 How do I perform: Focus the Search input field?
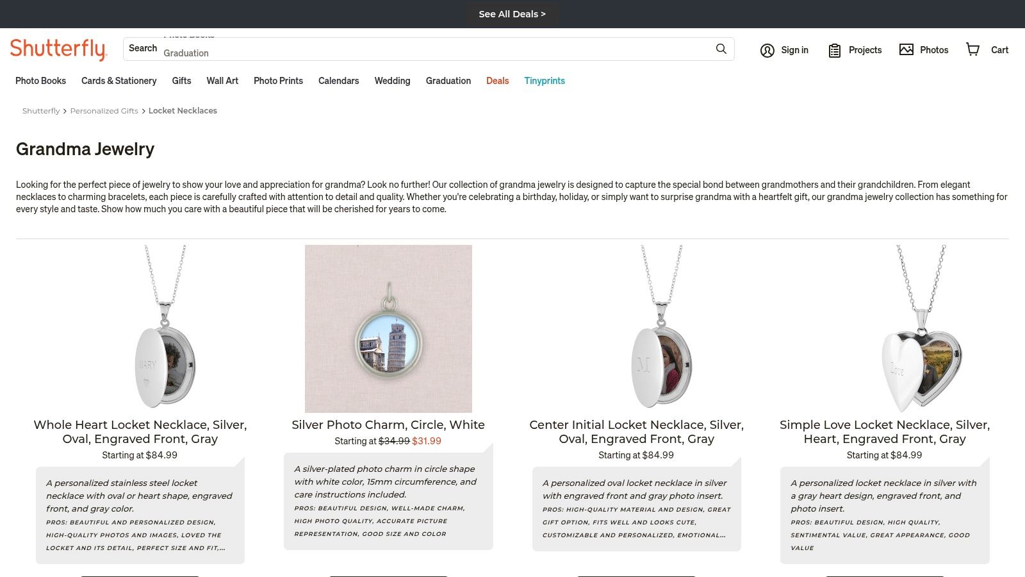click(x=436, y=49)
